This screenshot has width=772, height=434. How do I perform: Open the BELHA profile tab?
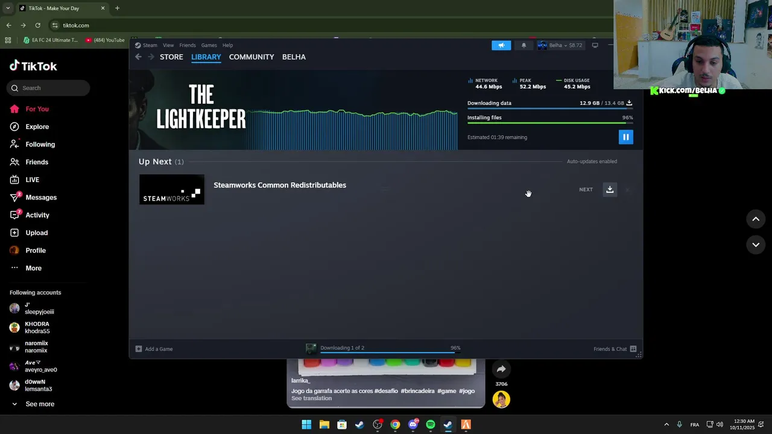coord(294,57)
